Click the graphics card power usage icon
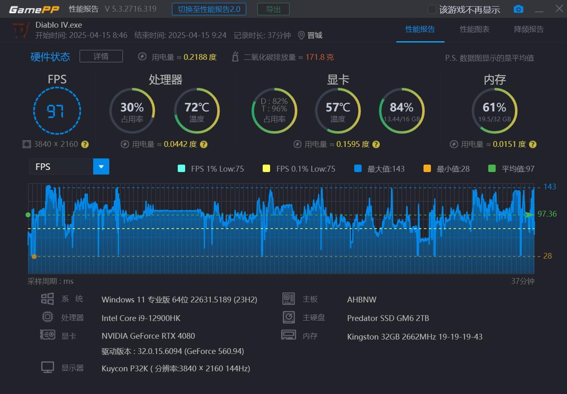This screenshot has width=567, height=394. click(297, 144)
